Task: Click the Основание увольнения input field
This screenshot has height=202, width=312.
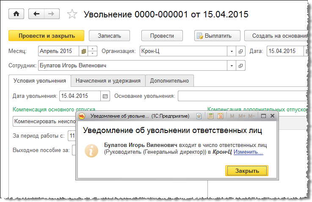Action: click(241, 96)
